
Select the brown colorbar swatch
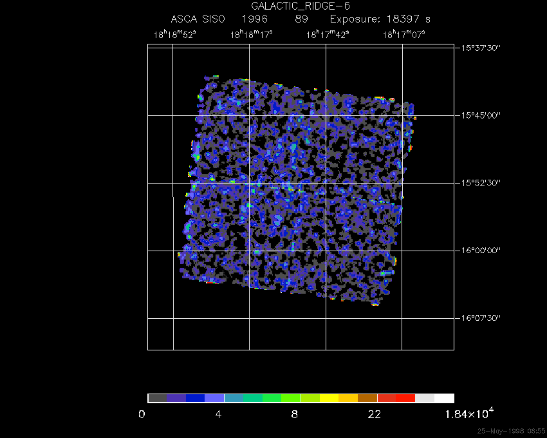pos(367,398)
